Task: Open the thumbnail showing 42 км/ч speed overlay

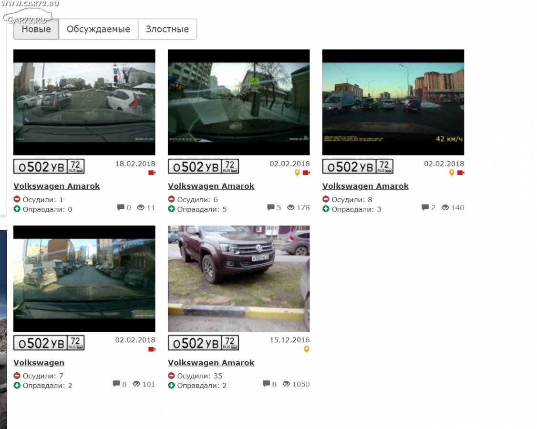Action: coord(393,102)
